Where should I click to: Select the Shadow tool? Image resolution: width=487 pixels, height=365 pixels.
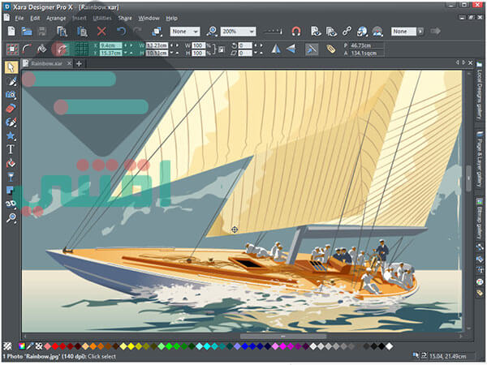[11, 190]
